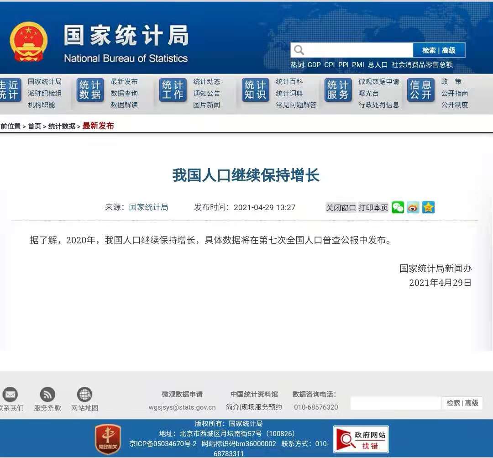Share article via Weibo icon
The image size is (493, 458).
pos(413,207)
